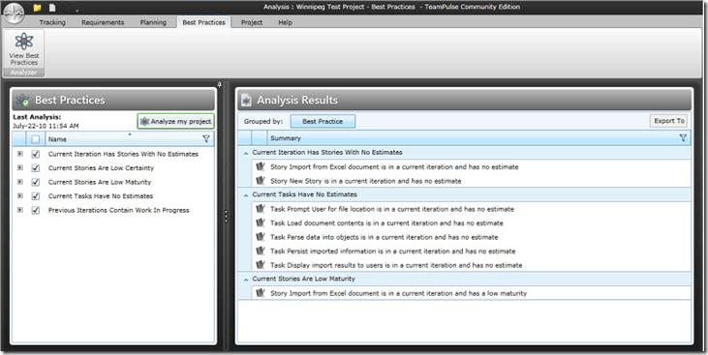
Task: Click the Analyze my project button
Action: [x=175, y=121]
